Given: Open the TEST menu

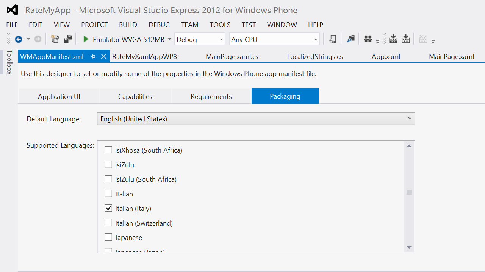Looking at the screenshot, I should coord(249,25).
